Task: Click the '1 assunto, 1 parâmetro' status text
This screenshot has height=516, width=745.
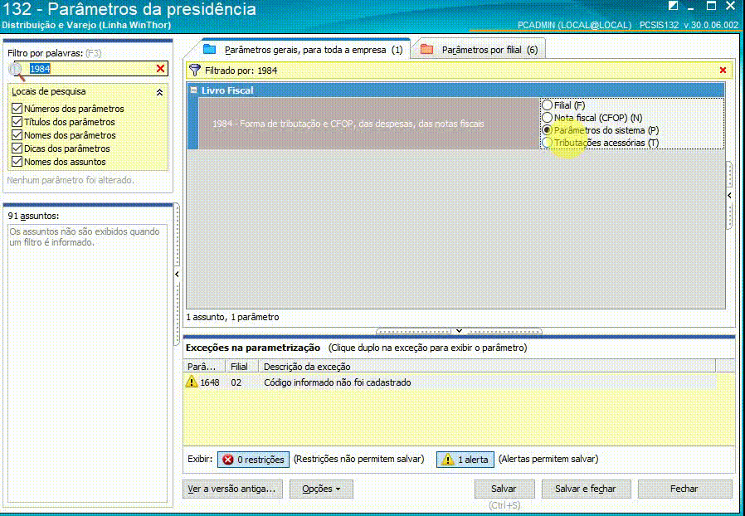Action: pos(233,317)
